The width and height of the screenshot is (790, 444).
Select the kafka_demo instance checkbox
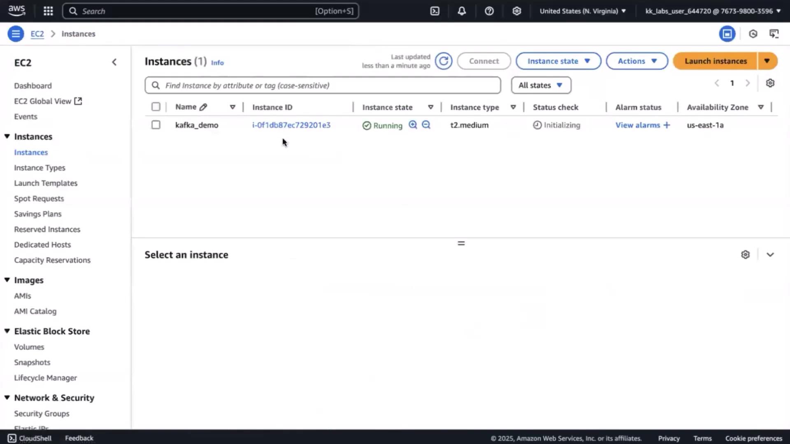pyautogui.click(x=156, y=125)
